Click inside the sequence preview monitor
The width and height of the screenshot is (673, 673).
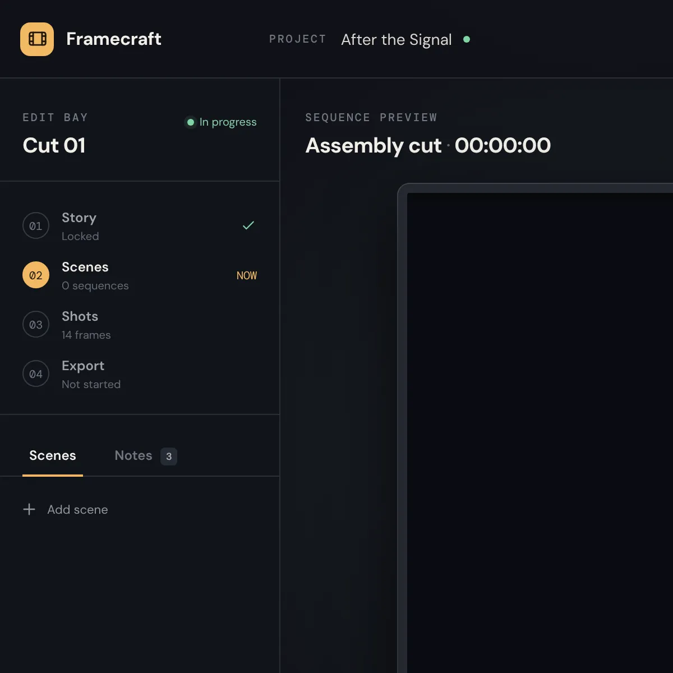pos(540,433)
